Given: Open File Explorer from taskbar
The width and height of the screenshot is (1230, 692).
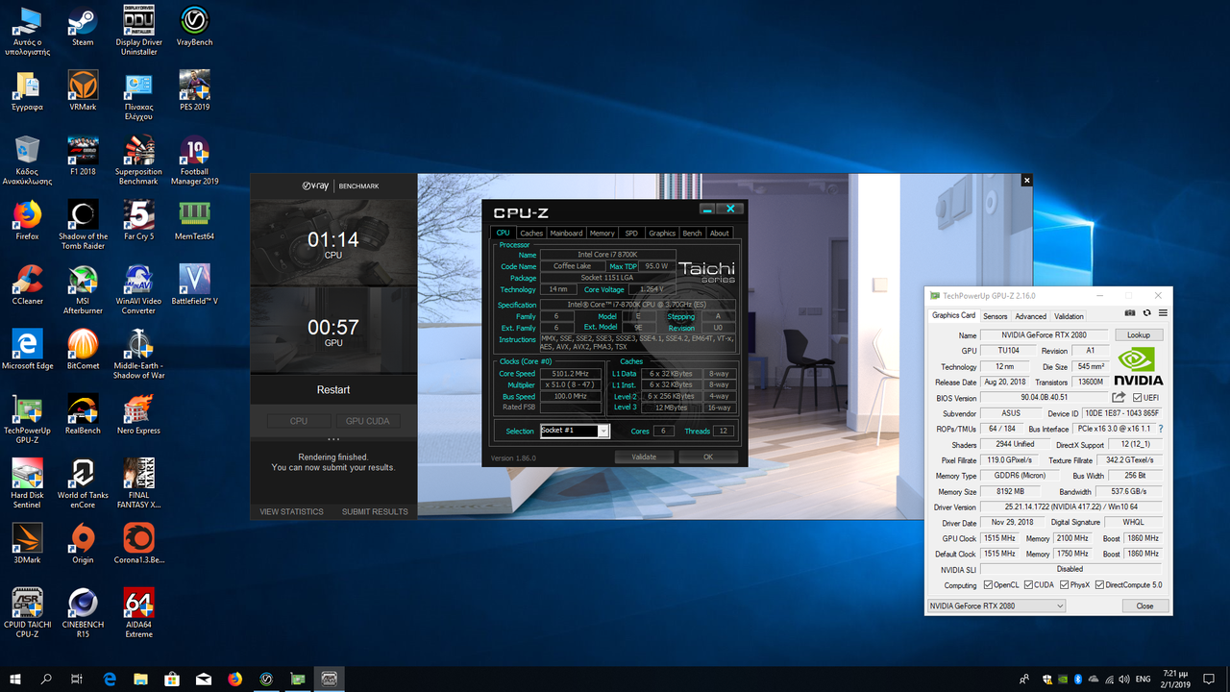Looking at the screenshot, I should (x=140, y=679).
